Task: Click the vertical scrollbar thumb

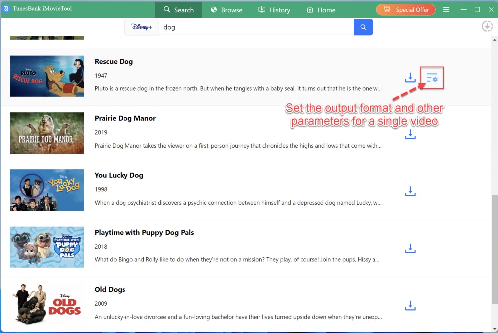Action: [494, 258]
